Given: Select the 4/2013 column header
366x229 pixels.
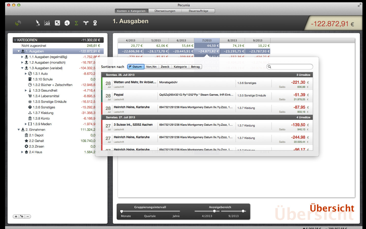Looking at the screenshot, I should [131, 40].
